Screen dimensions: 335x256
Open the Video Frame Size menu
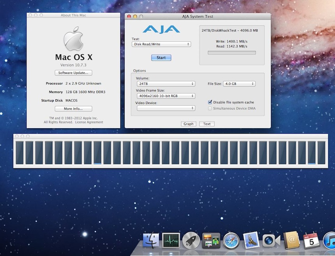[166, 96]
